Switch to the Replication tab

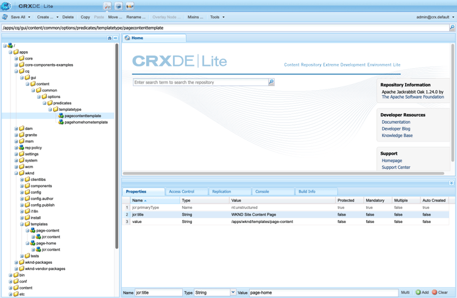click(230, 191)
